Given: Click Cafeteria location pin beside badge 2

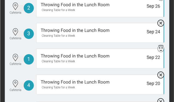Looking at the screenshot, I should 15,6.
